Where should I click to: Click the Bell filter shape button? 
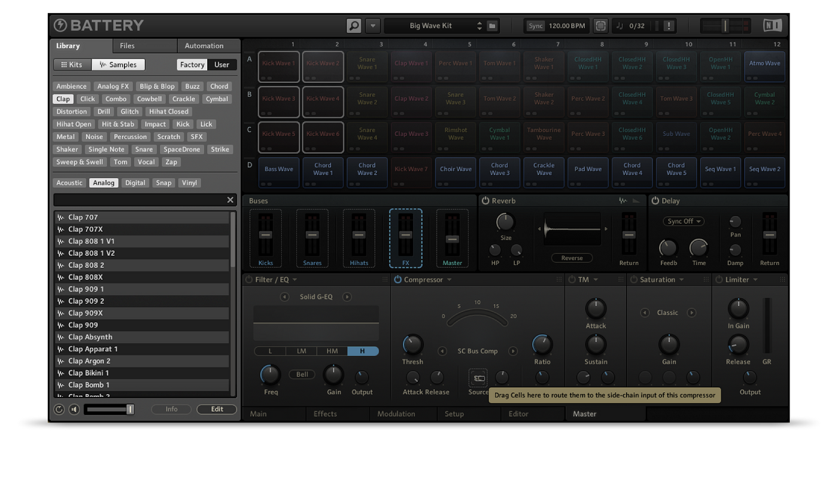pyautogui.click(x=302, y=375)
